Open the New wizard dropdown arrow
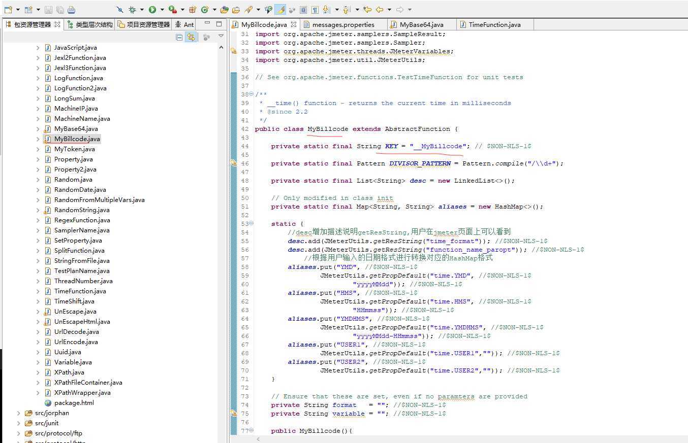This screenshot has height=443, width=688. 18,9
